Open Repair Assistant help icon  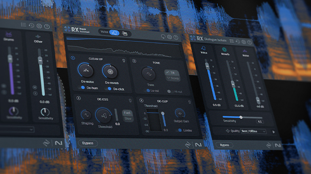[x=176, y=37]
